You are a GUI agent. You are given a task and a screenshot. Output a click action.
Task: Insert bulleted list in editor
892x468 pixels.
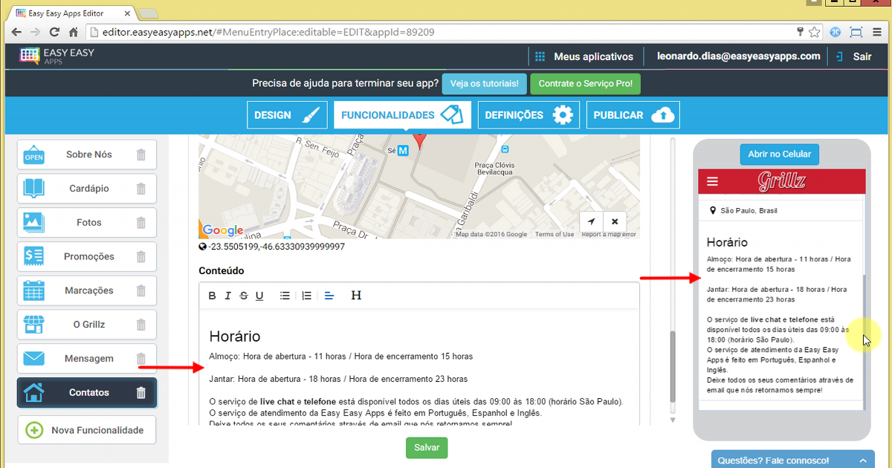(285, 296)
